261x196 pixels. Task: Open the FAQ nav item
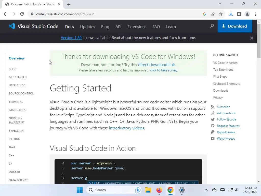[156, 27]
